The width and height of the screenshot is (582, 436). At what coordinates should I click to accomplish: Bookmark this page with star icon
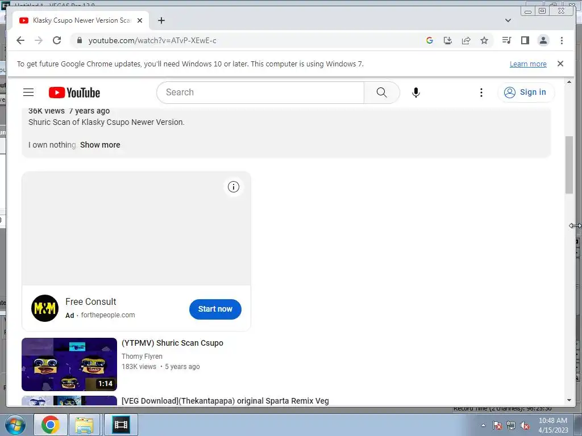484,40
